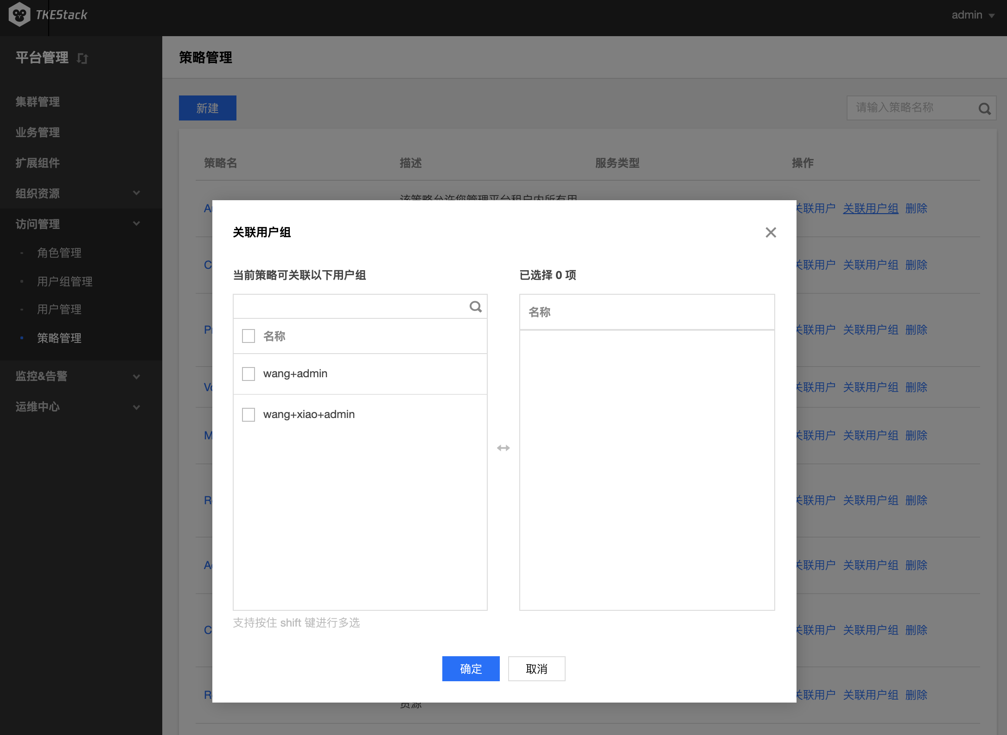Screen dimensions: 1007x735
Task: Click the 已选择 0 项 label
Action: click(x=548, y=275)
